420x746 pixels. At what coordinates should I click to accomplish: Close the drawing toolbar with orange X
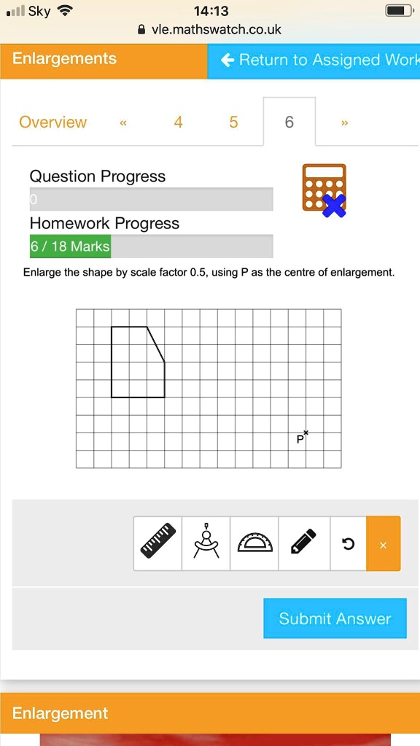coord(384,543)
